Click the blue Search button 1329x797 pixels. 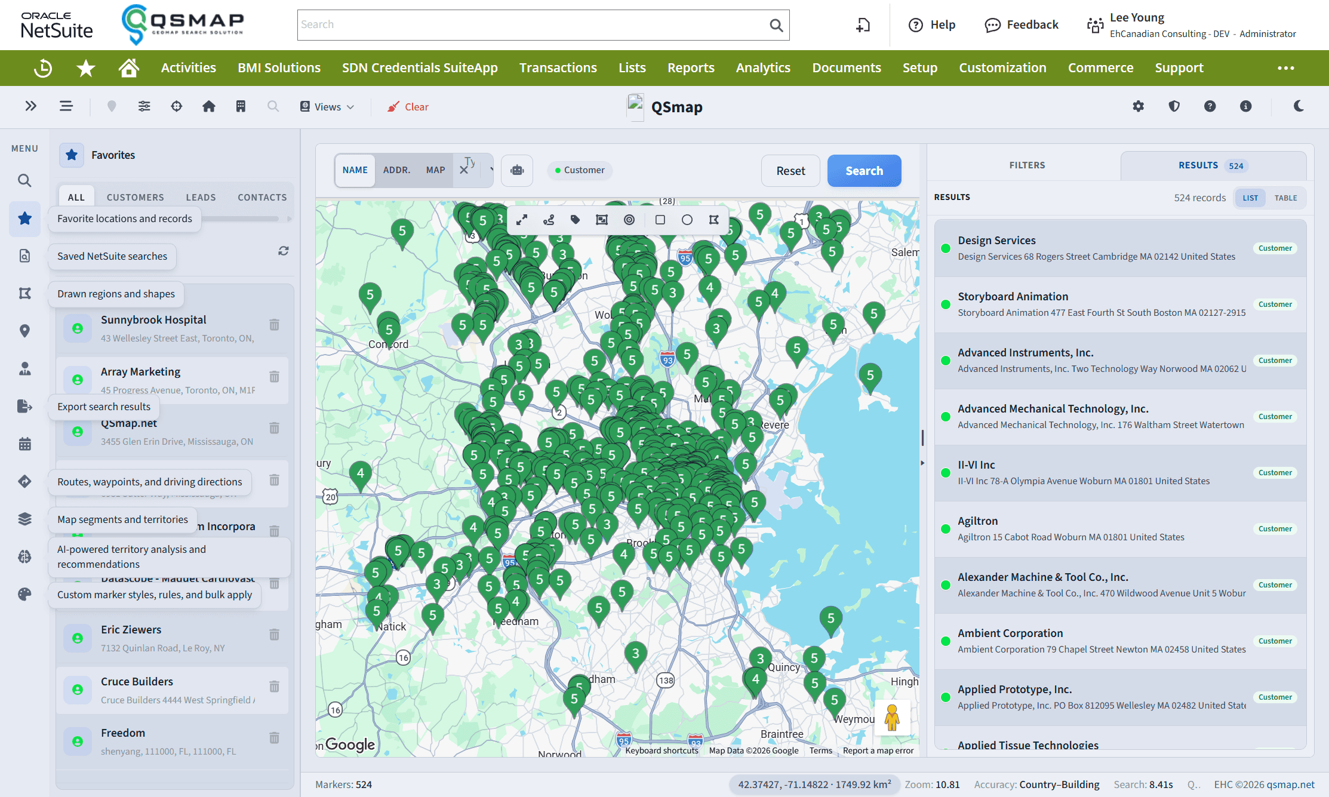pos(864,171)
